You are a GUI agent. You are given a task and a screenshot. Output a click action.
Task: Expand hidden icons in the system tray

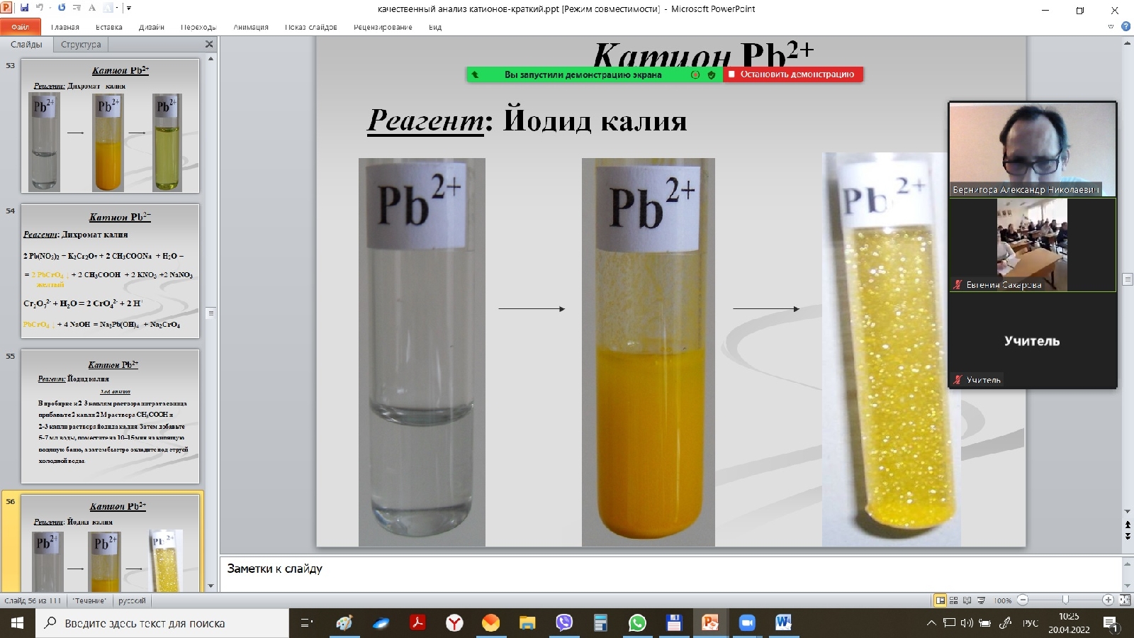pos(931,623)
